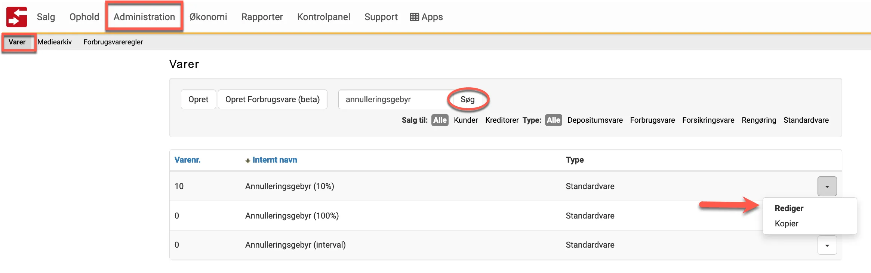Click sort arrow beside Internt navn
The image size is (871, 273).
click(247, 160)
